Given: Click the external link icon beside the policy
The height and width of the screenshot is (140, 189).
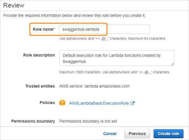Looking at the screenshot, I should pos(132,103).
